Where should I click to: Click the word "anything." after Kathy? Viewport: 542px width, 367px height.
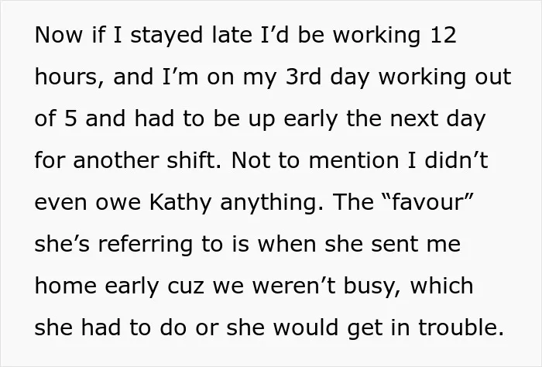272,203
